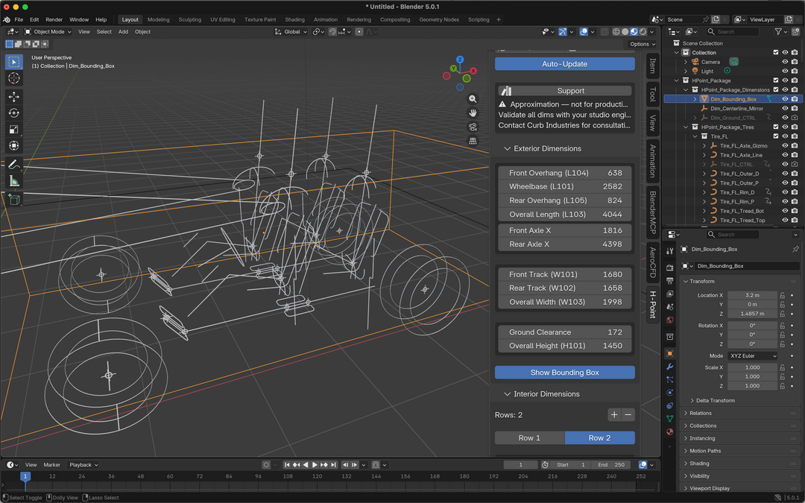Click the viewport zoom magnifier icon
Image resolution: width=805 pixels, height=503 pixels.
(x=473, y=99)
